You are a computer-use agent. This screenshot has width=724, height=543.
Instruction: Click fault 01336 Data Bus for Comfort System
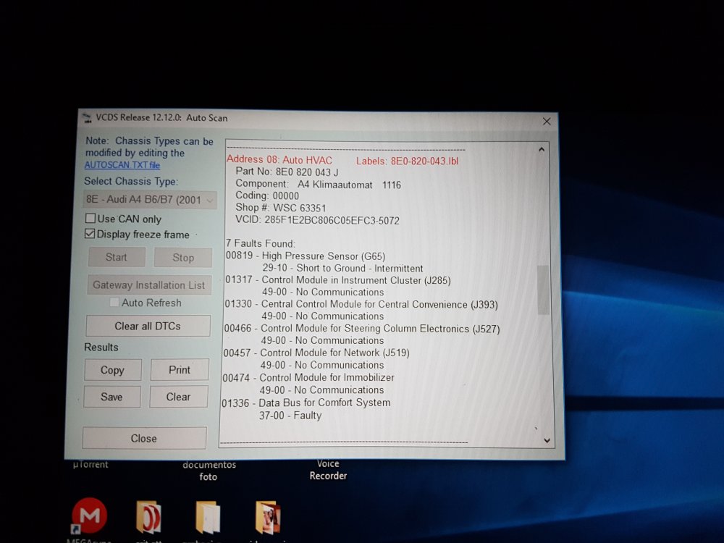pyautogui.click(x=306, y=403)
